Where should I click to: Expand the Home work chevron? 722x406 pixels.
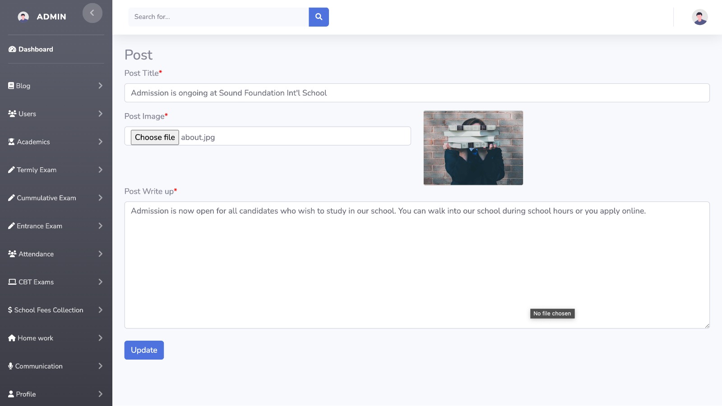(100, 338)
